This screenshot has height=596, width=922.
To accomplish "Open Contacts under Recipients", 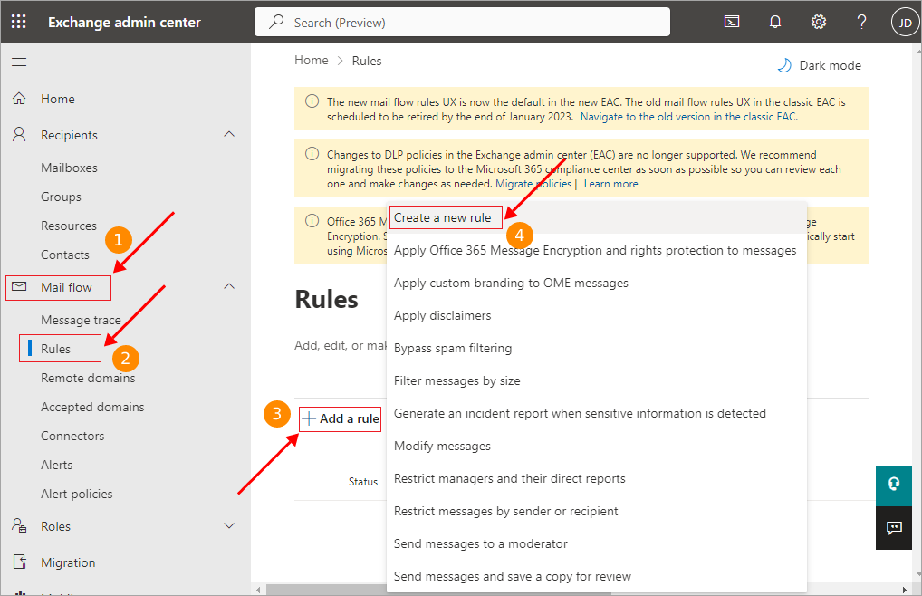I will pos(65,255).
